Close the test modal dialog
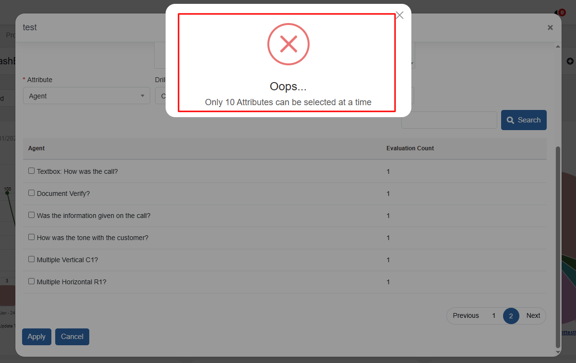The width and height of the screenshot is (576, 363). point(550,28)
